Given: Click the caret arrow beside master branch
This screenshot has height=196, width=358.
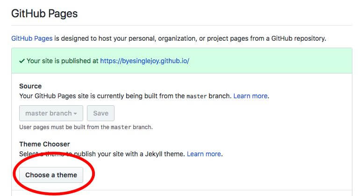Looking at the screenshot, I should [x=75, y=114].
